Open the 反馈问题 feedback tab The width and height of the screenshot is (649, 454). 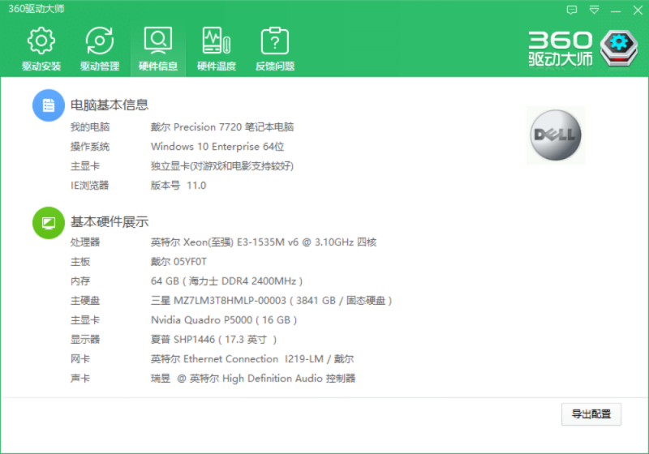point(275,49)
